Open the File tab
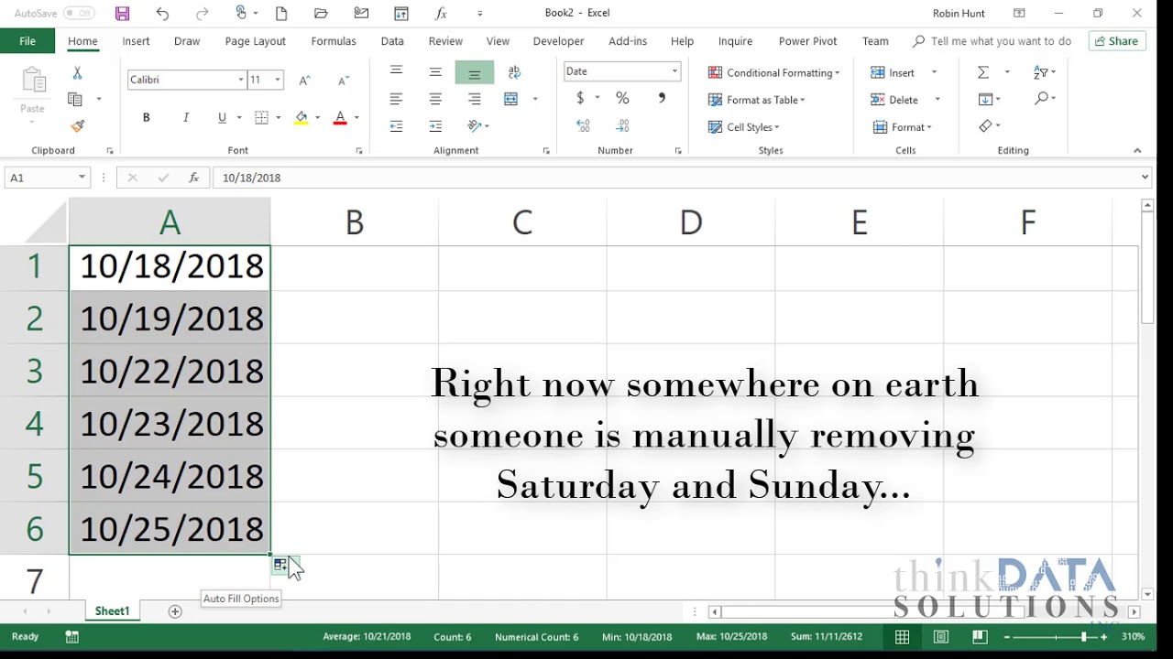The image size is (1173, 659). pyautogui.click(x=27, y=41)
